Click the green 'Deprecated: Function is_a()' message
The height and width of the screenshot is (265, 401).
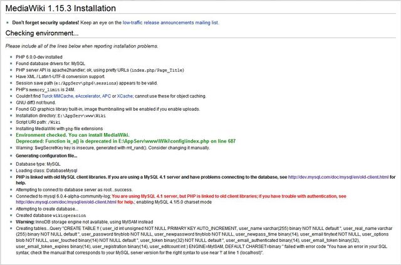[125, 141]
